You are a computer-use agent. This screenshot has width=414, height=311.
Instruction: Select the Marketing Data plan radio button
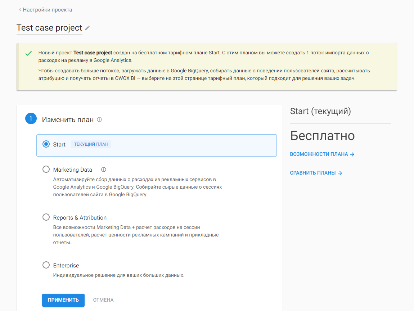[46, 169]
